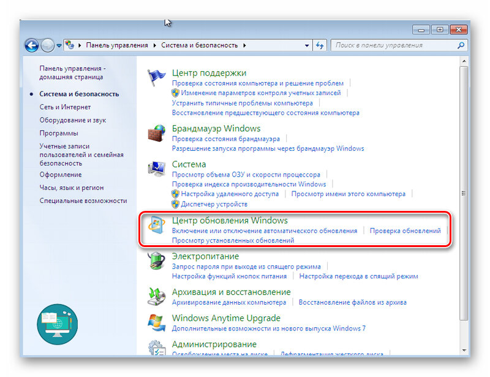Image resolution: width=490 pixels, height=377 pixels.
Task: Open Архивация и восстановление heading
Action: pos(232,292)
